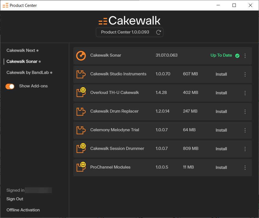Click the Overloud TH-U version 1.4.28
This screenshot has width=259, height=218.
pyautogui.click(x=161, y=93)
